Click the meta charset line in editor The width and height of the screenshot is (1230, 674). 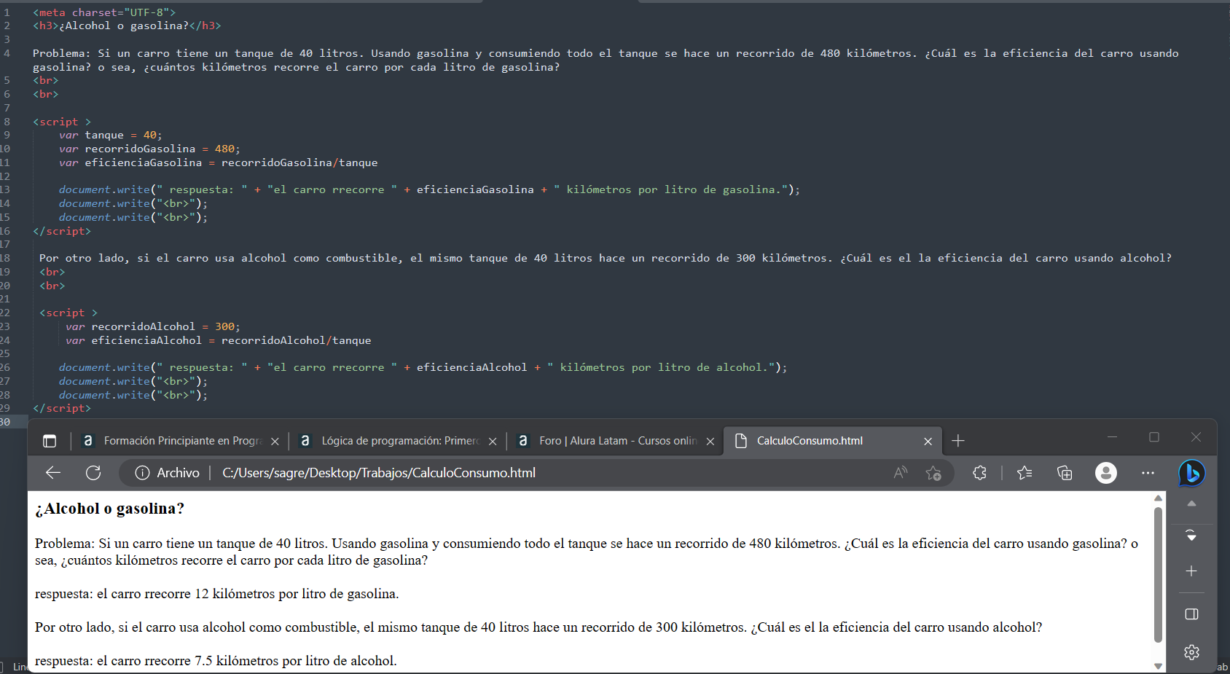point(104,12)
